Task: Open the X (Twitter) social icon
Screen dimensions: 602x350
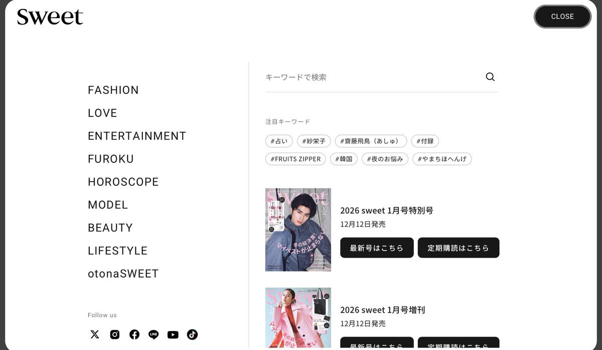Action: coord(95,334)
